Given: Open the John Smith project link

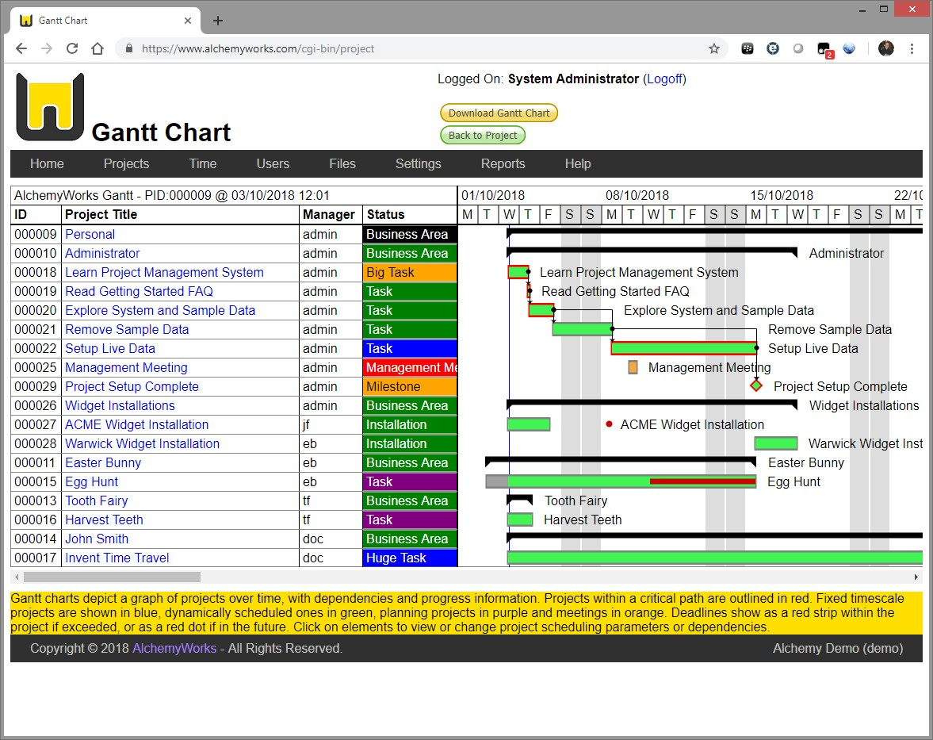Looking at the screenshot, I should [x=97, y=539].
